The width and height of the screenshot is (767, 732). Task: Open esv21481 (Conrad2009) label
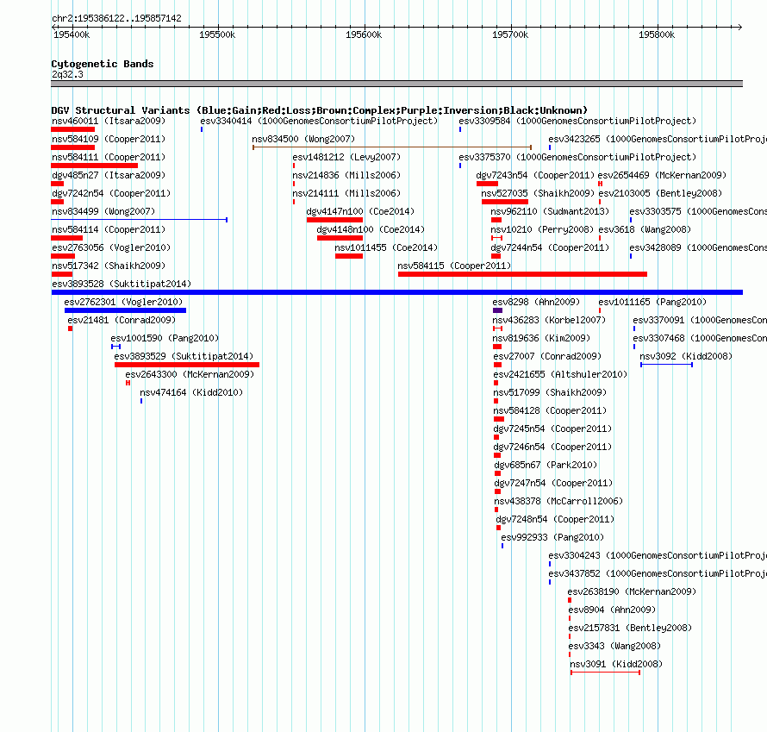122,320
